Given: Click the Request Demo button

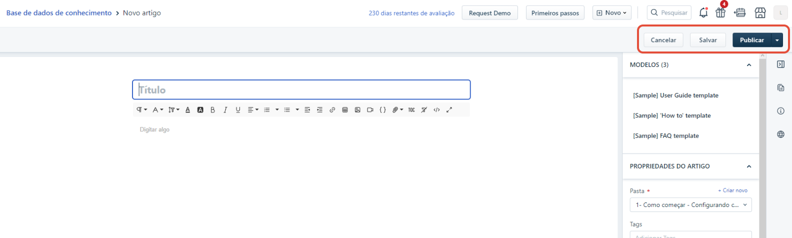Looking at the screenshot, I should pyautogui.click(x=489, y=13).
